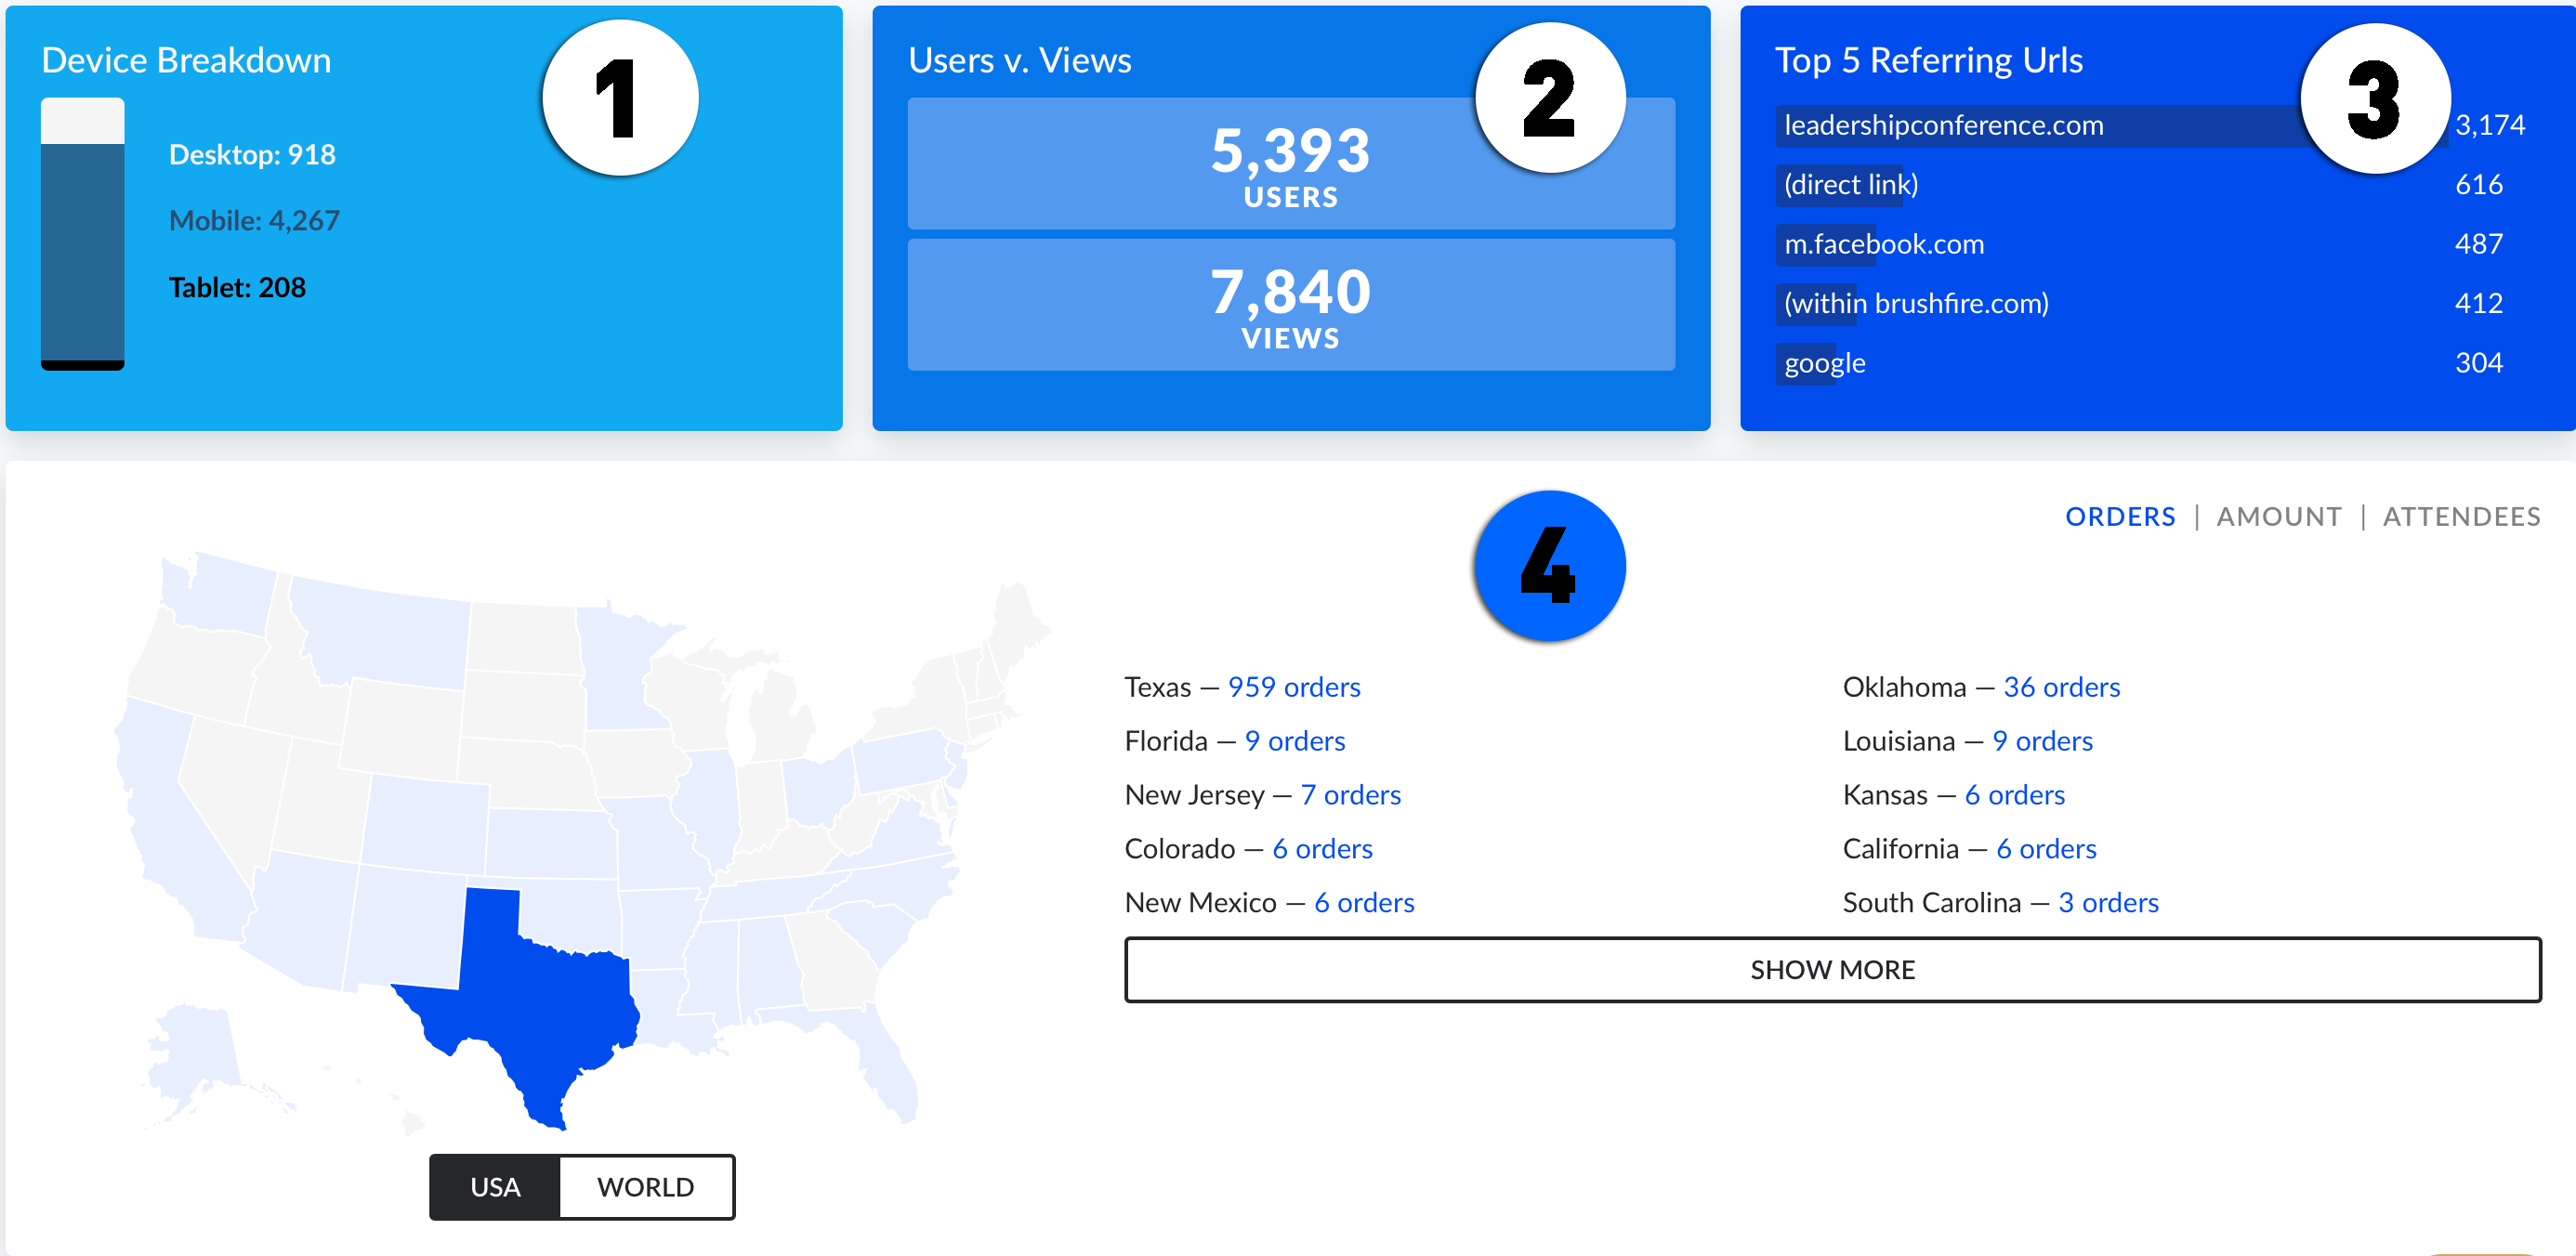Click the m.facebook.com referrer row
2576x1256 pixels.
1884,244
